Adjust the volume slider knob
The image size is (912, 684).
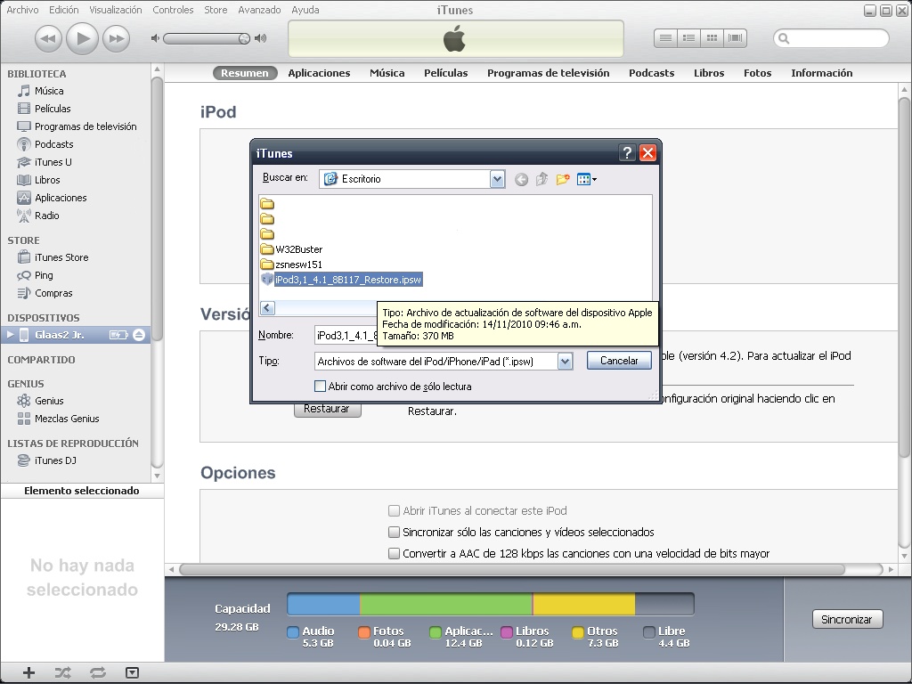coord(244,38)
